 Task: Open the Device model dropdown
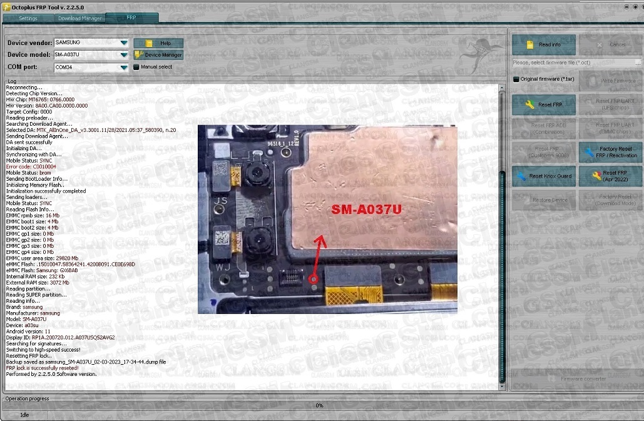click(124, 55)
